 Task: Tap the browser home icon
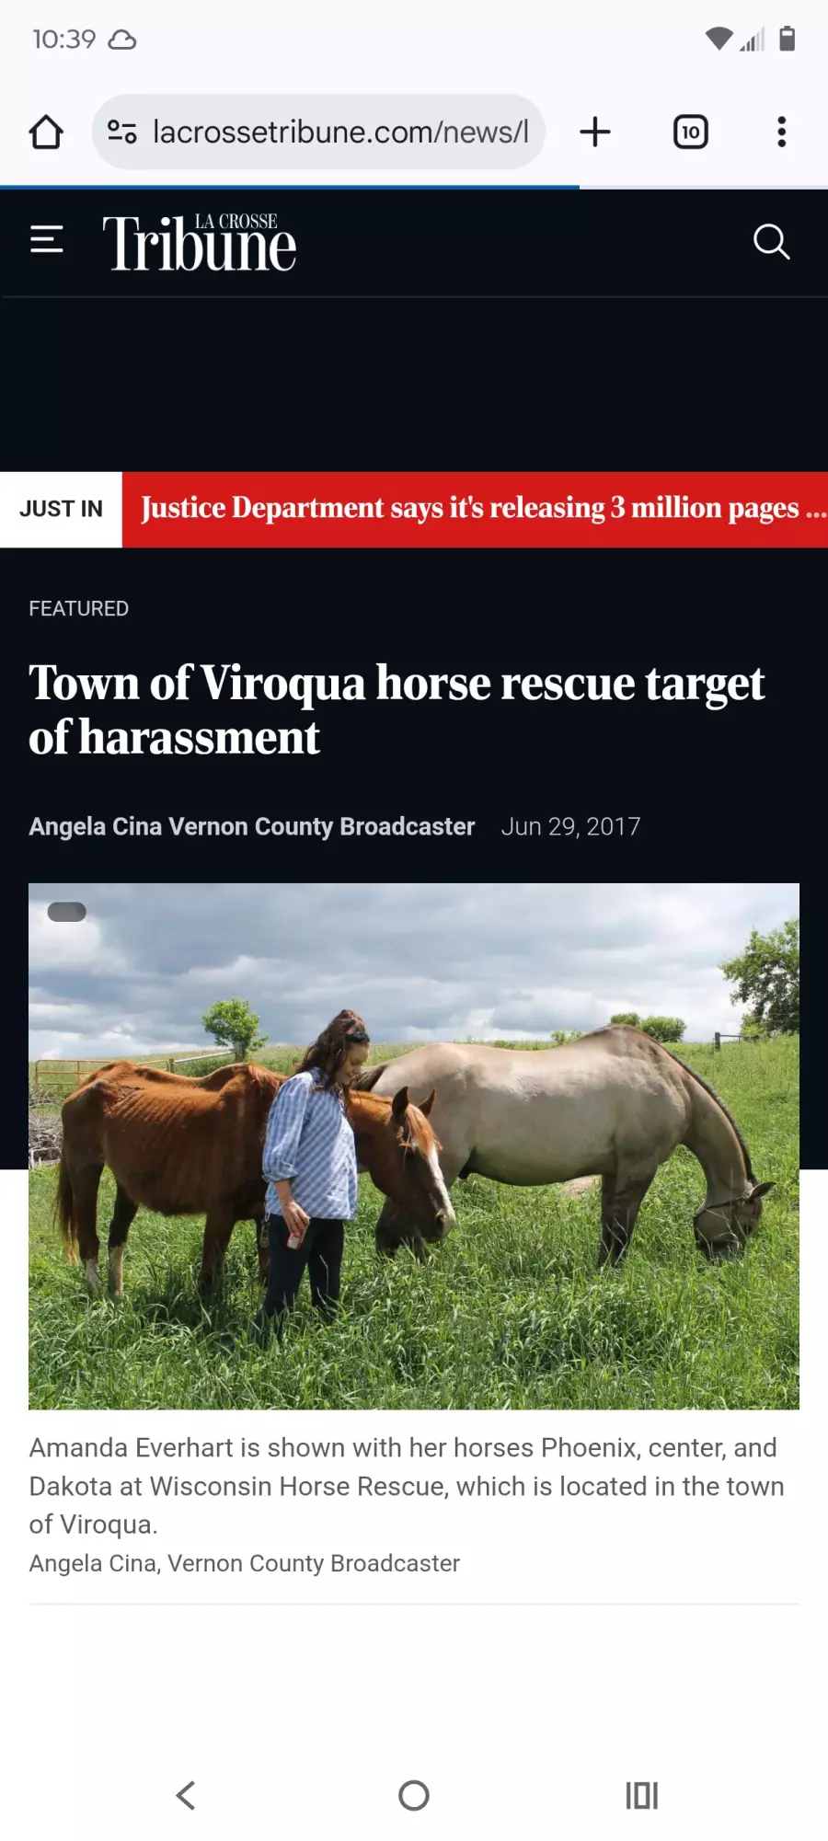pos(46,132)
